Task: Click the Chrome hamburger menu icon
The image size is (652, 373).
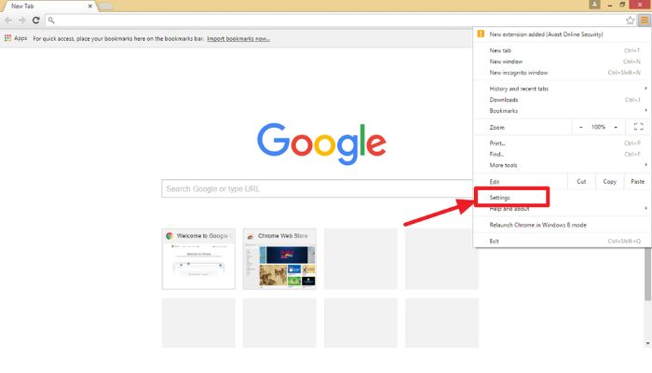Action: point(645,20)
